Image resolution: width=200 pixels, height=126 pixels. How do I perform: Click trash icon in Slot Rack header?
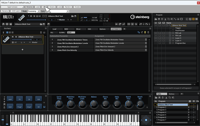tap(41, 32)
